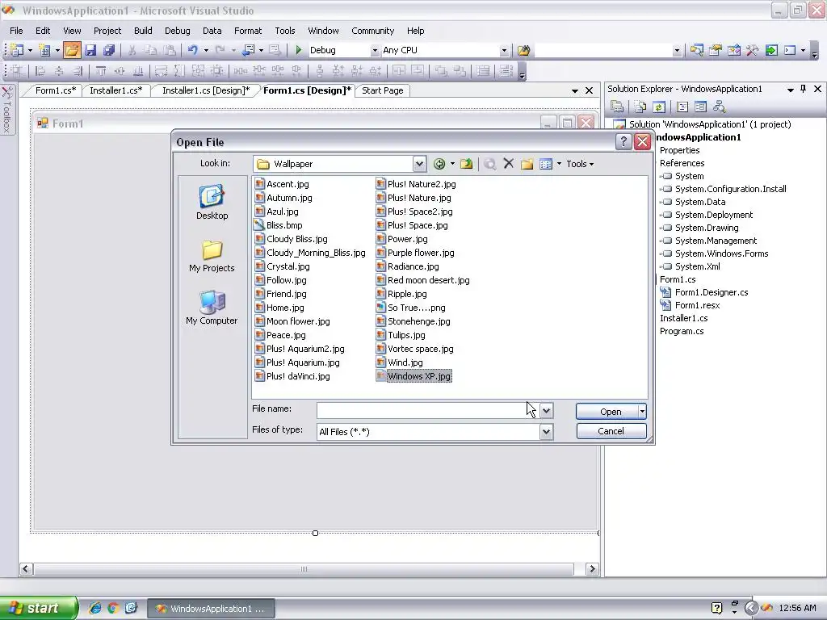This screenshot has height=620, width=827.
Task: Expand the Any CPU platform dropdown
Action: pyautogui.click(x=504, y=51)
